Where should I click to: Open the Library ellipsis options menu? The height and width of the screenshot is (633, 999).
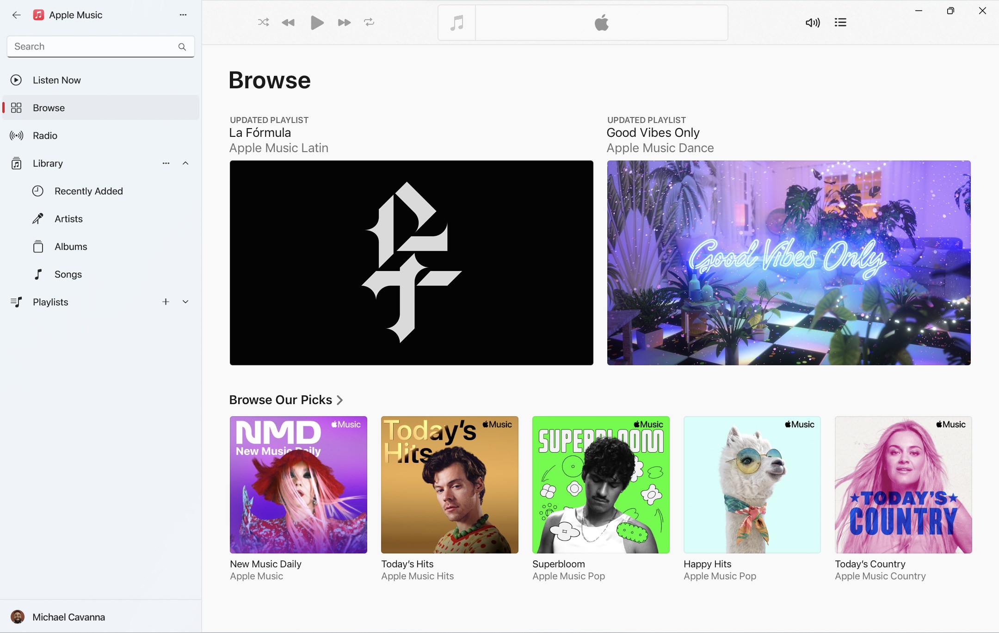pyautogui.click(x=165, y=163)
